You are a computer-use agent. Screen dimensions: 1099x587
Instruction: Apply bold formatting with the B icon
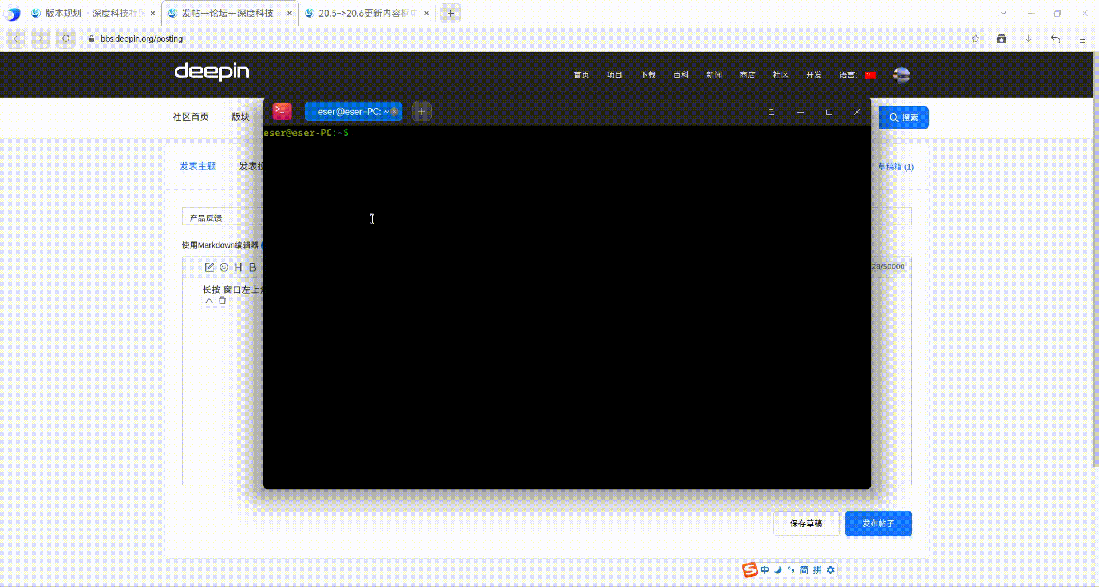[x=252, y=267]
